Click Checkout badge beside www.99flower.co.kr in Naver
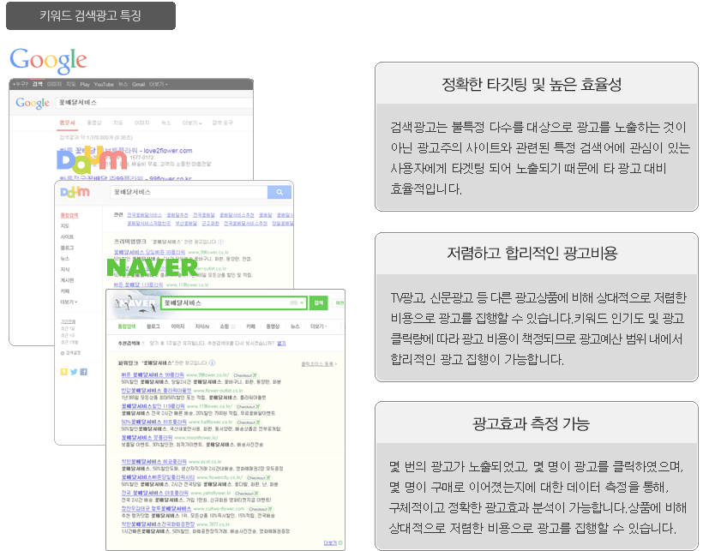 click(x=245, y=375)
